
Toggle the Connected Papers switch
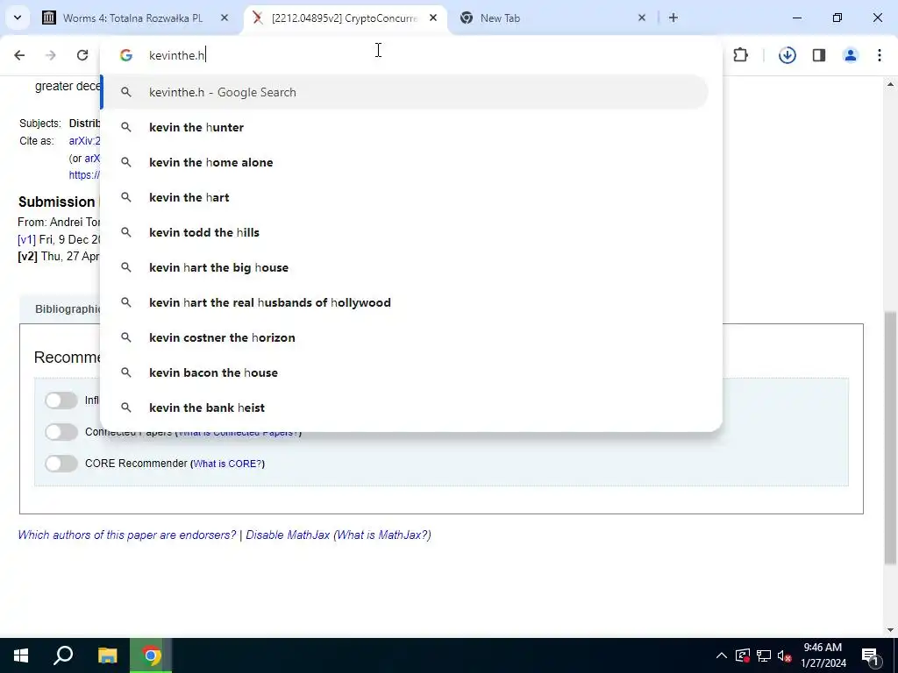[61, 432]
